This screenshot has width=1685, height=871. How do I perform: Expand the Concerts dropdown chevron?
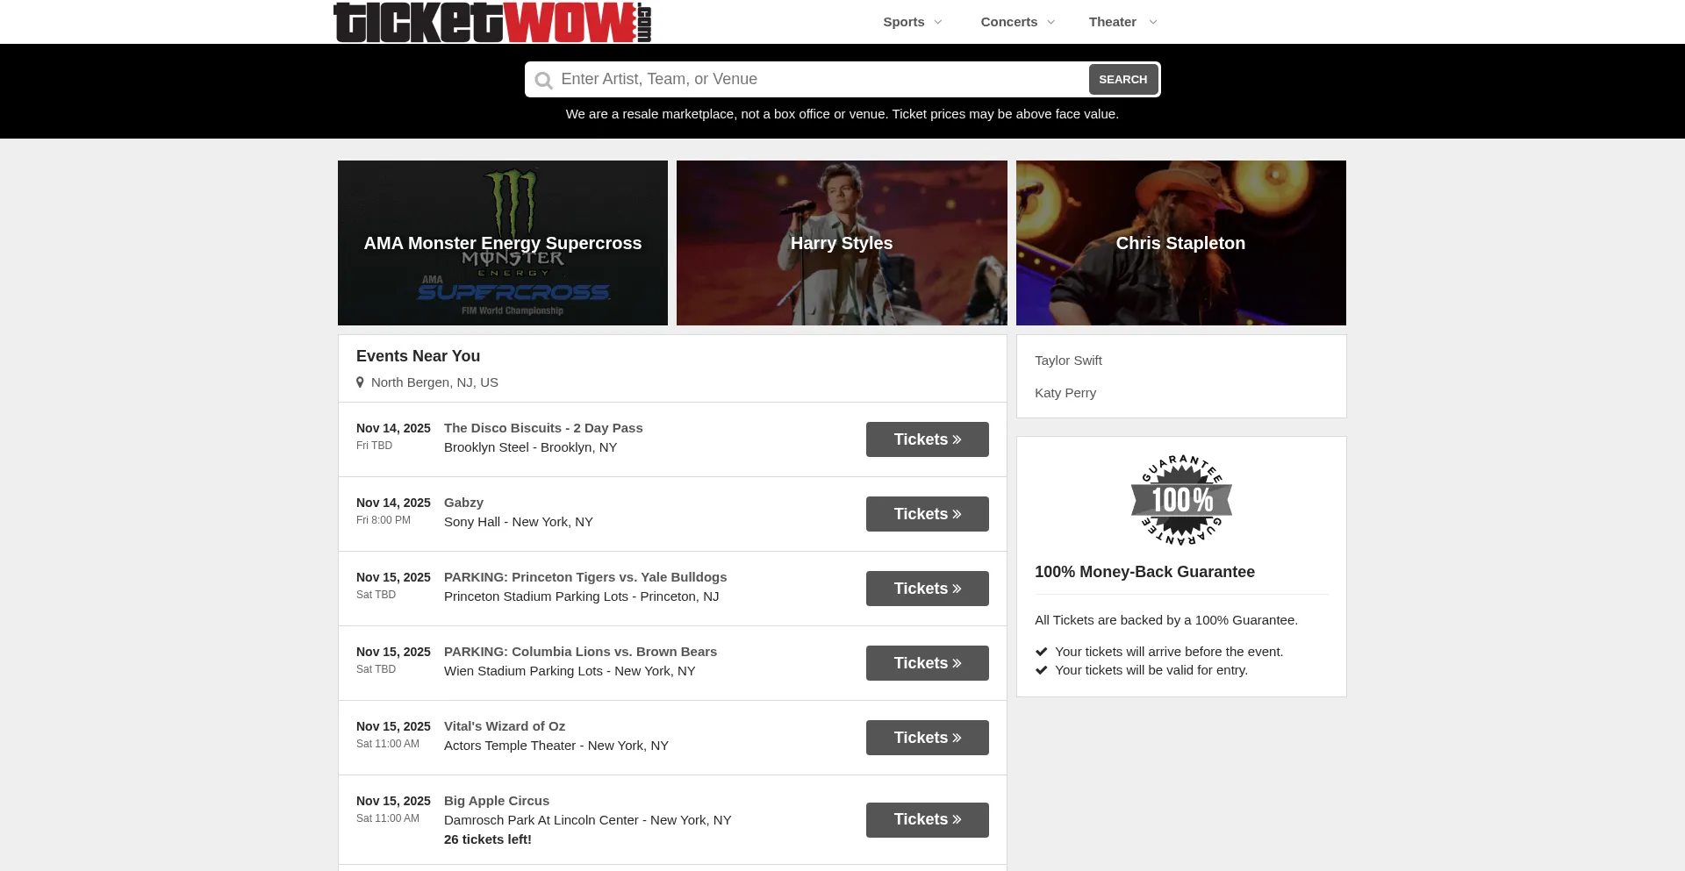[1051, 22]
